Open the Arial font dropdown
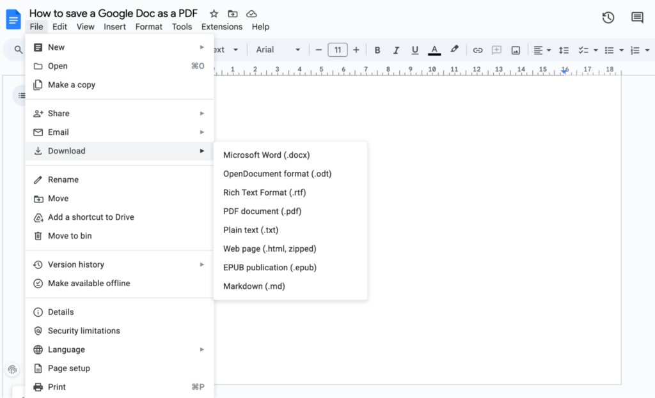655x398 pixels. 278,50
